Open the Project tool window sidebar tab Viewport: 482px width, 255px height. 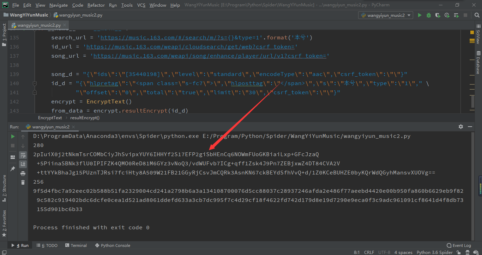click(x=4, y=34)
